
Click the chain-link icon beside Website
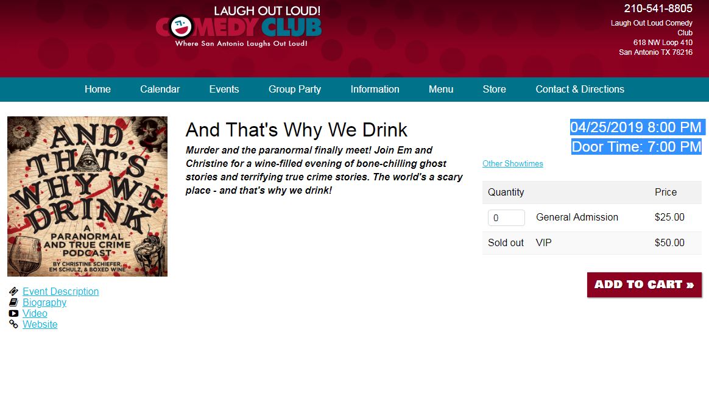(13, 324)
